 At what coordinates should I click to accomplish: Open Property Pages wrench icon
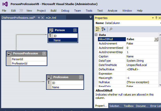(x=111, y=29)
